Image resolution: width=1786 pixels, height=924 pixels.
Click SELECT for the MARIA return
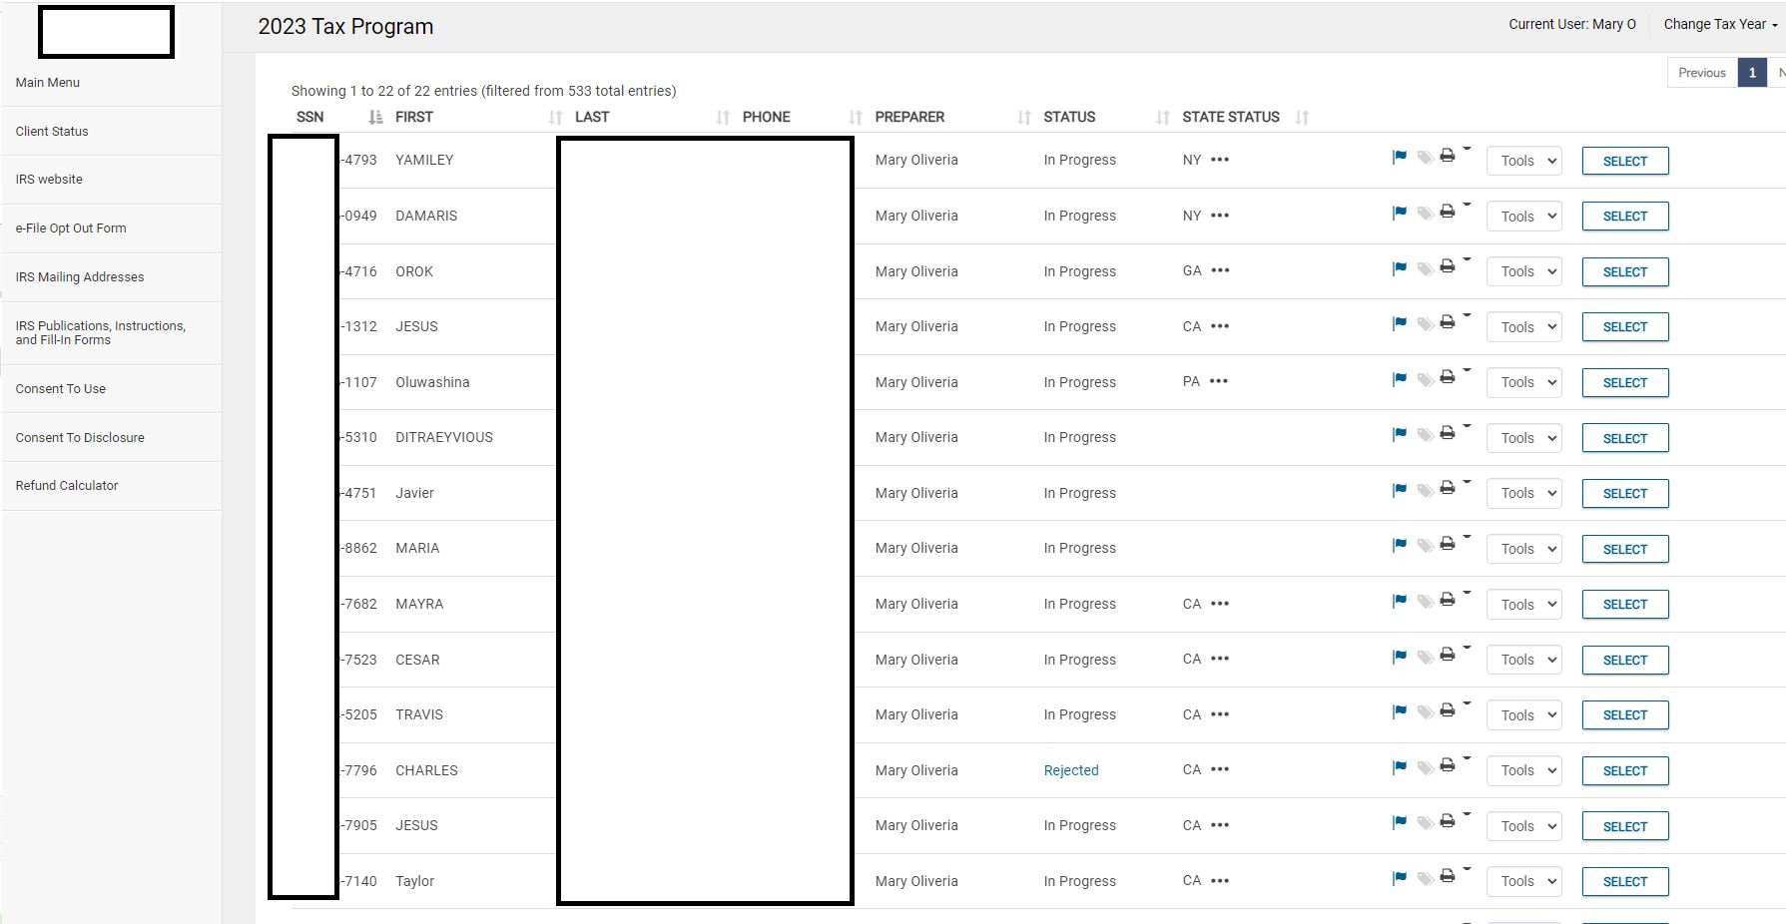(1625, 549)
